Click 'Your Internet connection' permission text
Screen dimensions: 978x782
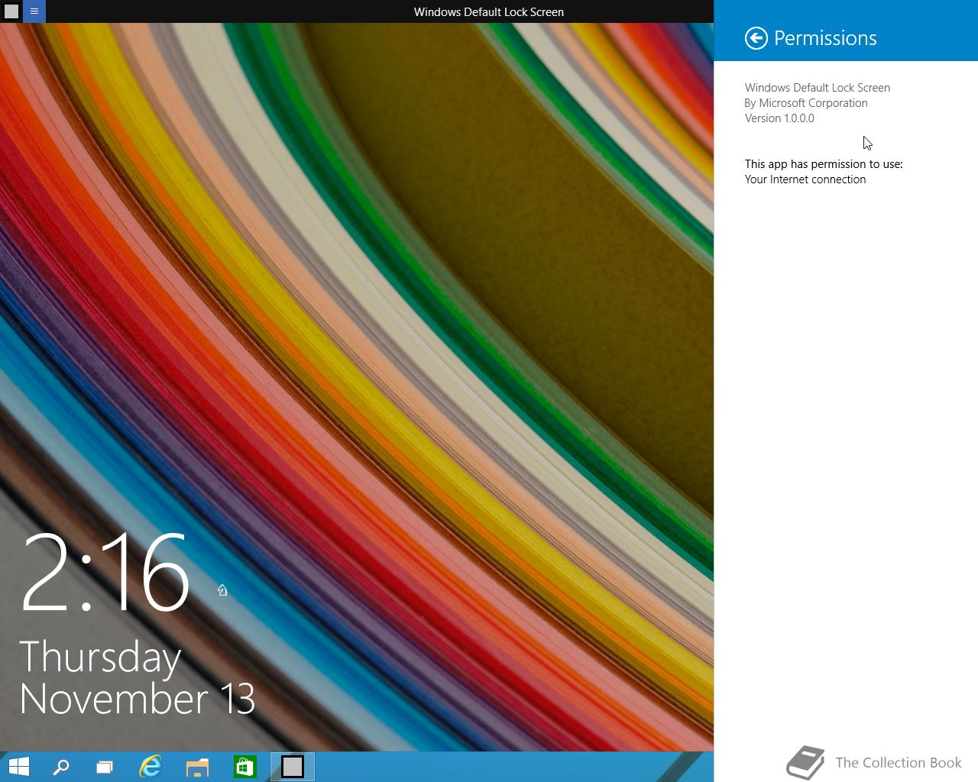pyautogui.click(x=805, y=179)
